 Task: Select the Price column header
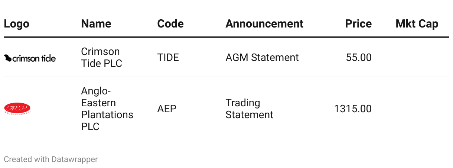point(358,24)
